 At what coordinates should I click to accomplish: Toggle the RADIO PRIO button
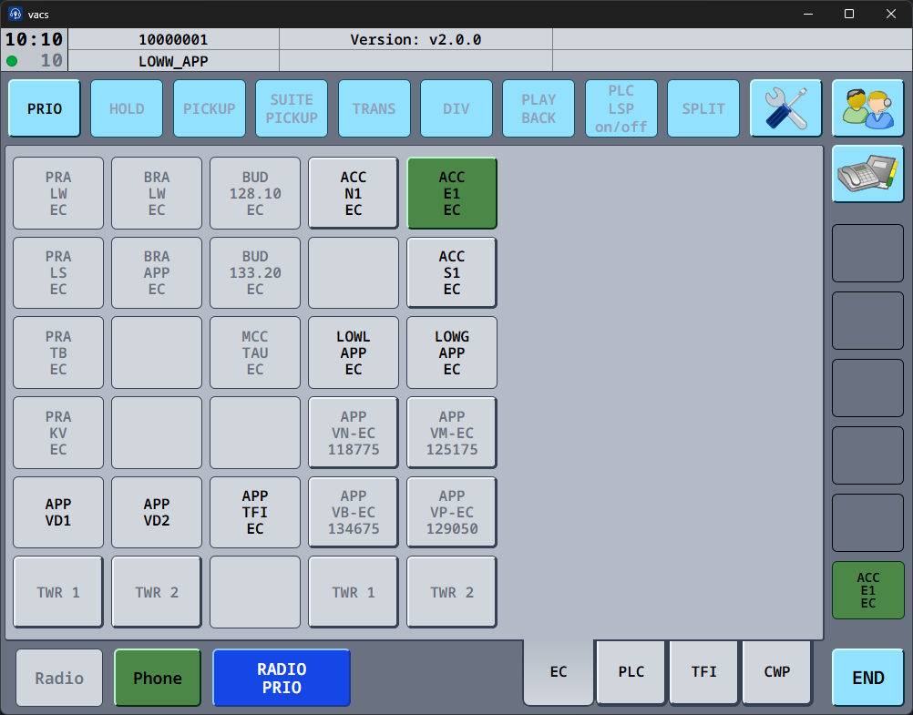coord(282,678)
